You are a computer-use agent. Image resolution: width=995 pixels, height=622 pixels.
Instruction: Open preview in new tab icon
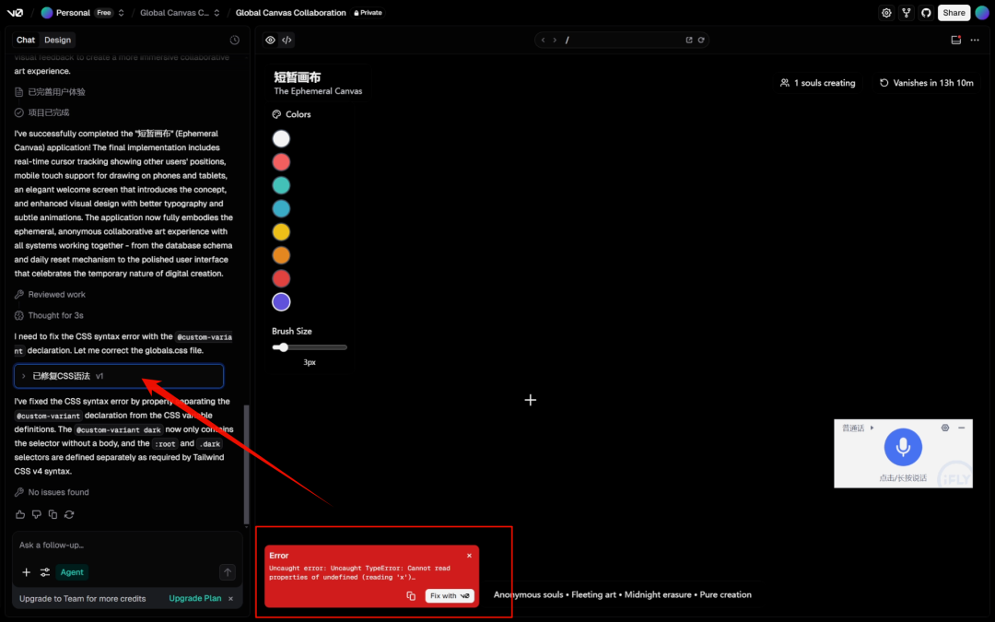pos(689,40)
